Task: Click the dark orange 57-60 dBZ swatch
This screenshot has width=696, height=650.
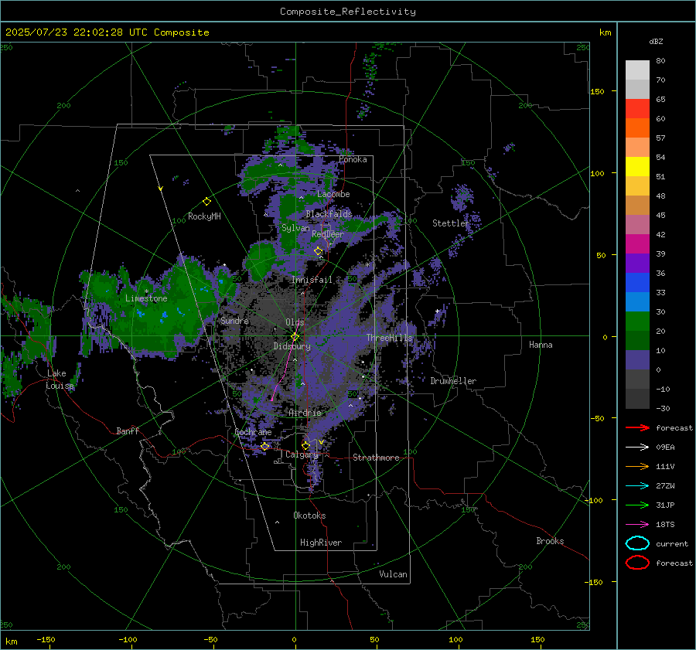Action: pyautogui.click(x=637, y=128)
